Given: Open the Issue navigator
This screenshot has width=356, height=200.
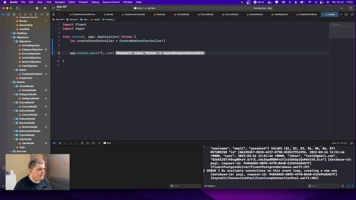Looking at the screenshot, I should [x=25, y=14].
